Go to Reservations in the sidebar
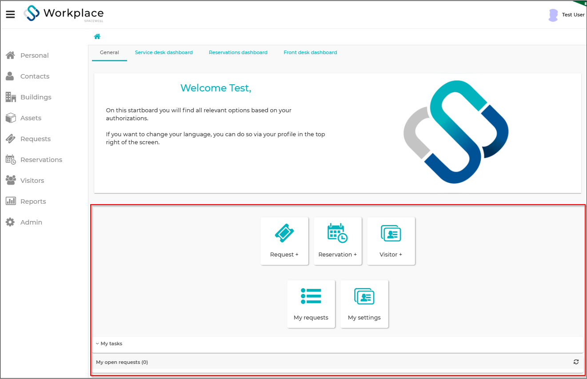 41,160
